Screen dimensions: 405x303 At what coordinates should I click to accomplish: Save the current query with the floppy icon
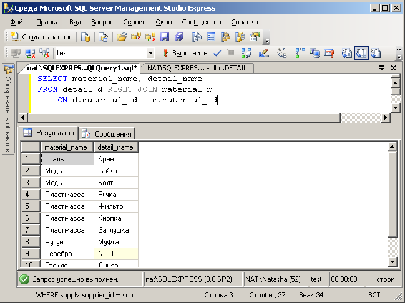click(165, 37)
